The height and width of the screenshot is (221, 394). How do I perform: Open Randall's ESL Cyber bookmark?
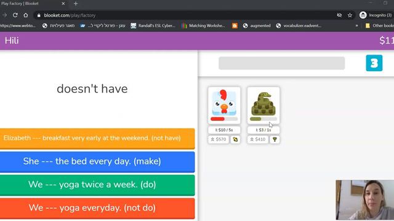pyautogui.click(x=153, y=26)
